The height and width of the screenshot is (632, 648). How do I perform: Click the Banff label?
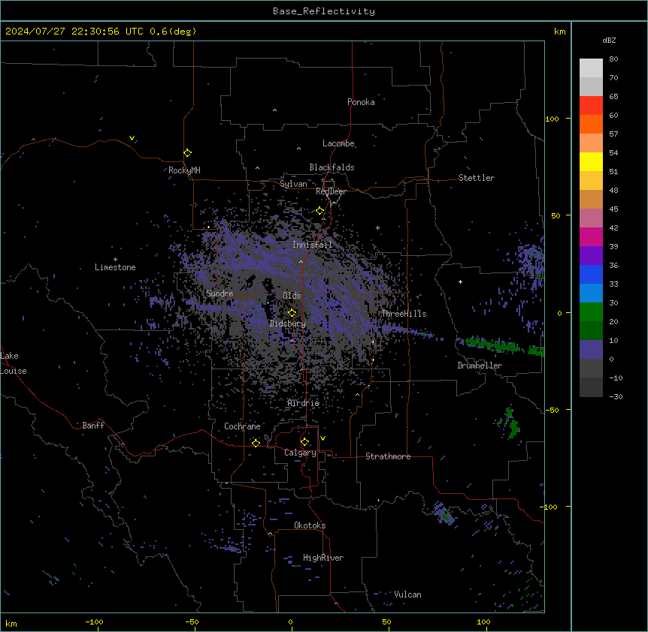click(93, 426)
